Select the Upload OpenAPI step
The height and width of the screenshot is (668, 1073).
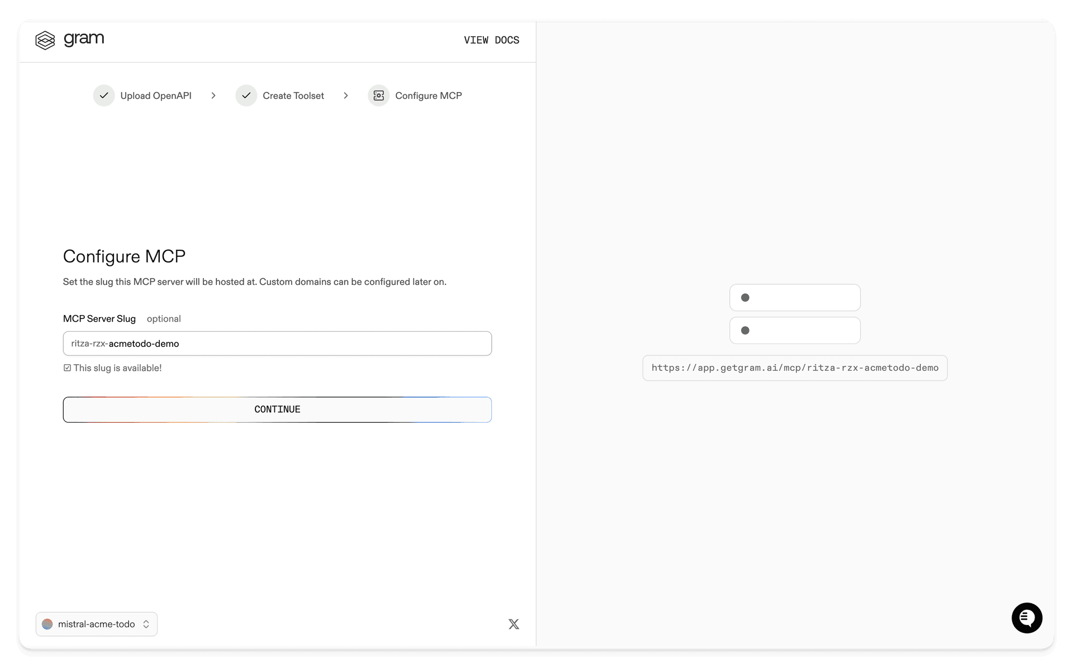[155, 96]
